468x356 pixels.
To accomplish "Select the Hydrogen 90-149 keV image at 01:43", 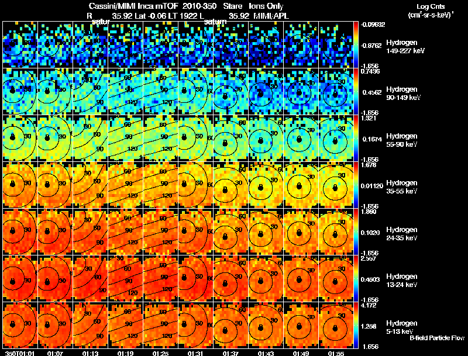I will click(x=266, y=91).
